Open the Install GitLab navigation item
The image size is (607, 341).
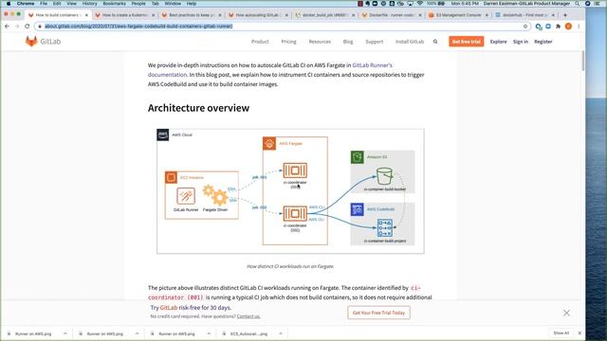[x=410, y=42]
